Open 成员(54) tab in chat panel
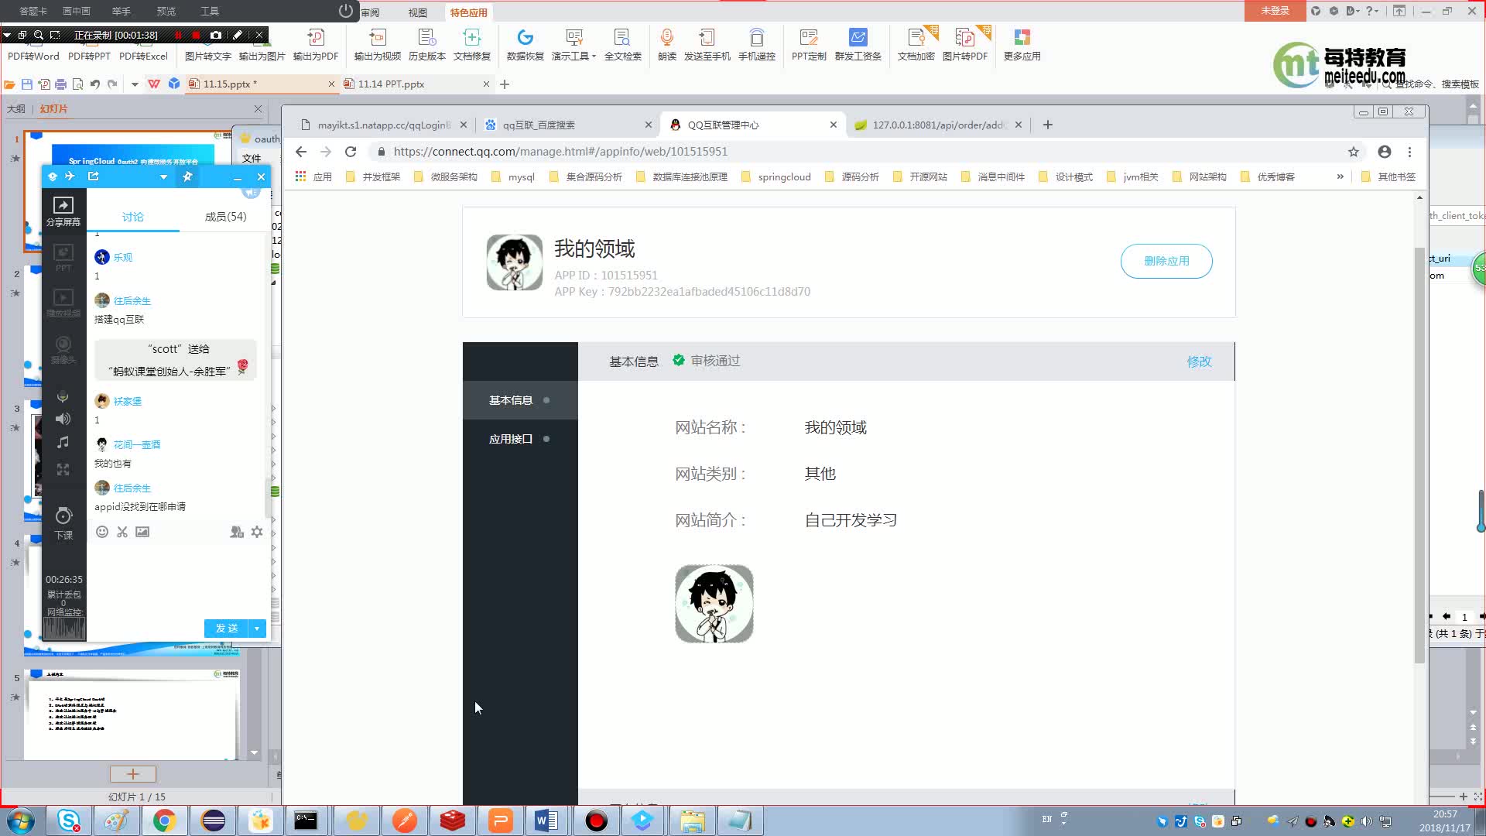Viewport: 1486px width, 836px height. pyautogui.click(x=225, y=217)
